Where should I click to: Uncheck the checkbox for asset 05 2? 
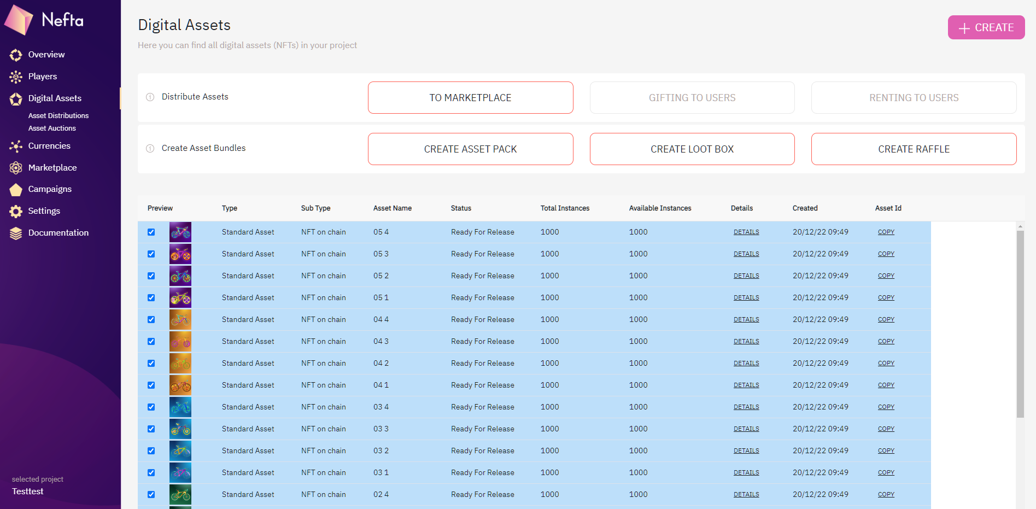tap(151, 276)
